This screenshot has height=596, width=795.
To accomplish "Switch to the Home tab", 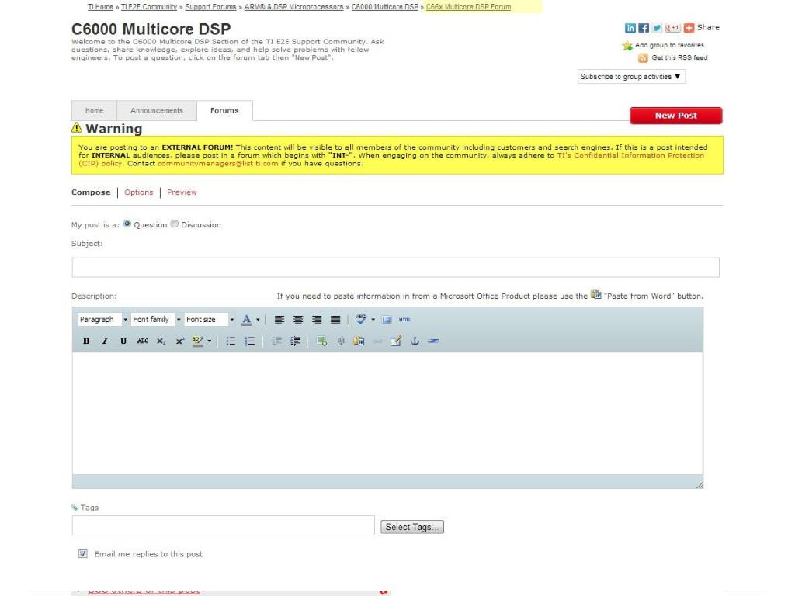I will coord(94,110).
